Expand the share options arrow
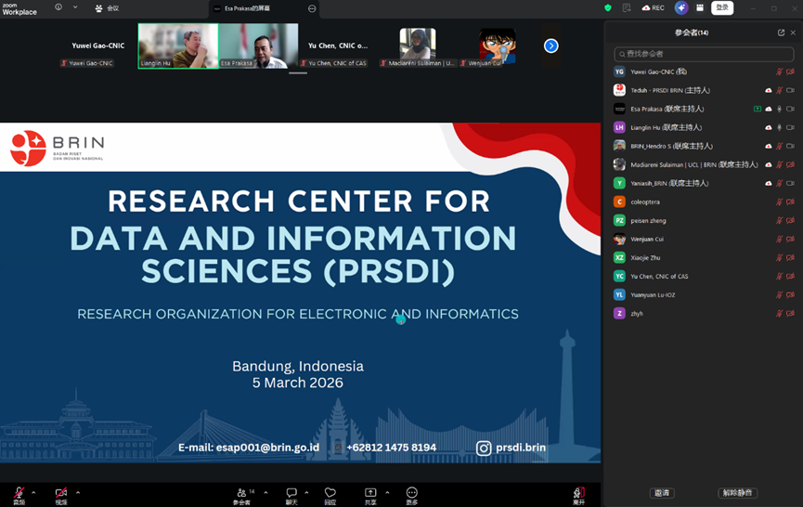803x507 pixels. [x=388, y=492]
